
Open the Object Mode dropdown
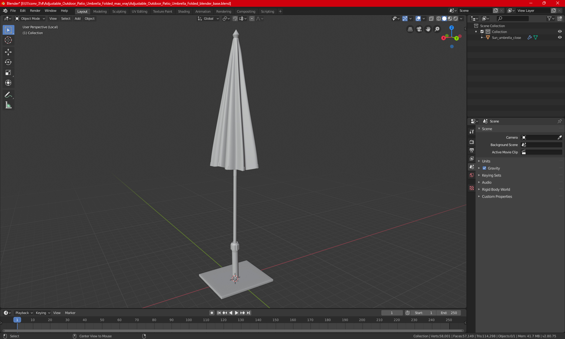[30, 19]
